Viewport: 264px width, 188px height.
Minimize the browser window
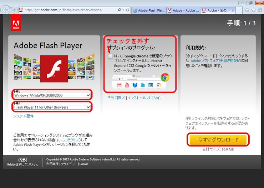[x=243, y=3]
